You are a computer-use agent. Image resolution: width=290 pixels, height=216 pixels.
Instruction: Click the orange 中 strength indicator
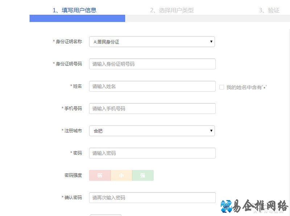coord(121,175)
